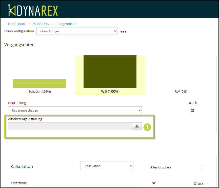
Task: Enable the Alles drucken checkbox
Action: [202, 167]
